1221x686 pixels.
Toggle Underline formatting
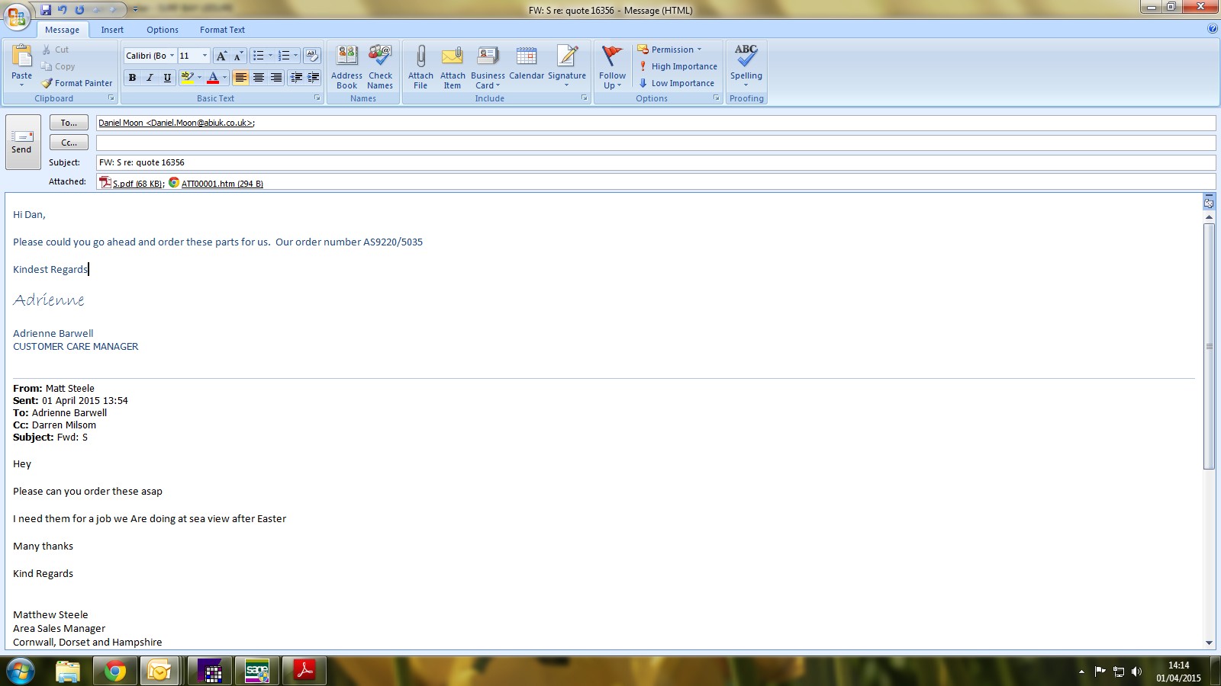[167, 78]
